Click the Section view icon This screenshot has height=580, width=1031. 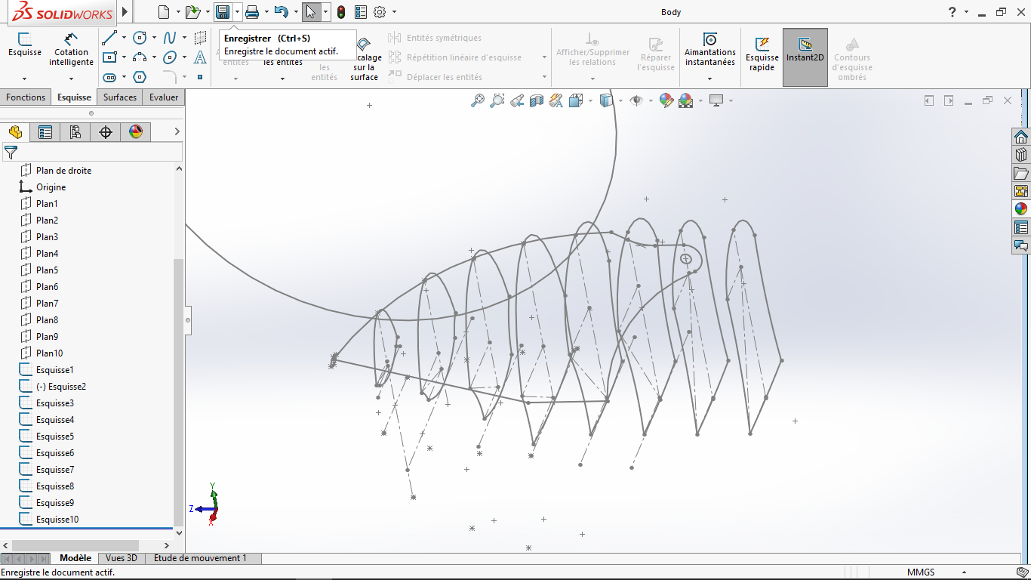point(537,100)
